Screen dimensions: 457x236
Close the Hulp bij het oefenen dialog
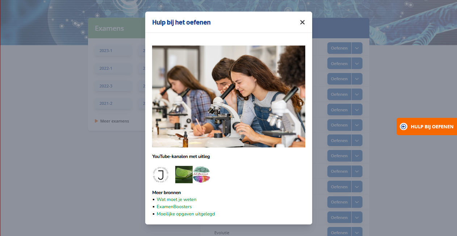click(x=302, y=22)
